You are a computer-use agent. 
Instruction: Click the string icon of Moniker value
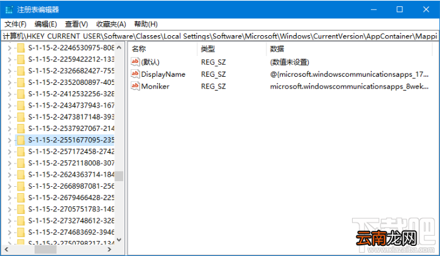(135, 86)
